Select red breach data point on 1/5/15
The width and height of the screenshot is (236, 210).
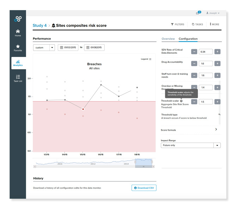coord(83,109)
